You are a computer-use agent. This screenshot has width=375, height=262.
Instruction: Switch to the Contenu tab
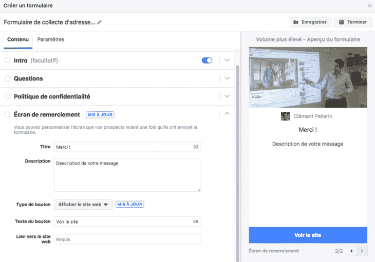18,39
